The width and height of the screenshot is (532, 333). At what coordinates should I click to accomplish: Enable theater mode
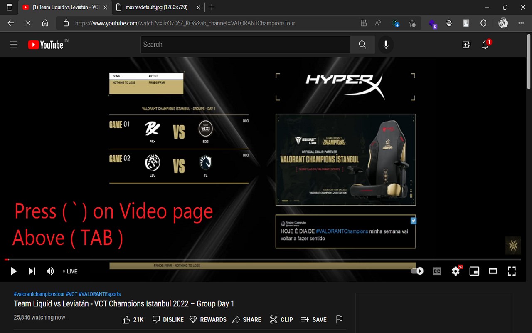(x=493, y=271)
